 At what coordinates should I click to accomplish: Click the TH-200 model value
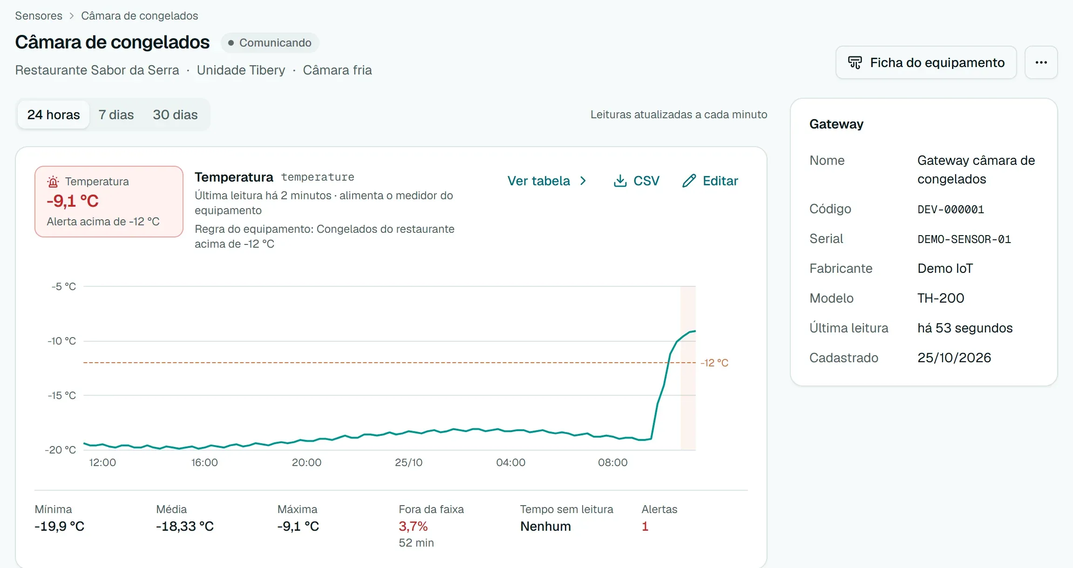click(941, 298)
